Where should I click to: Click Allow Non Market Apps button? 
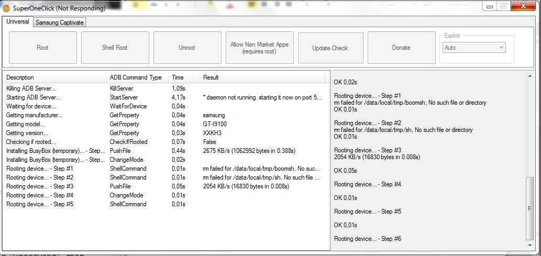click(x=259, y=48)
